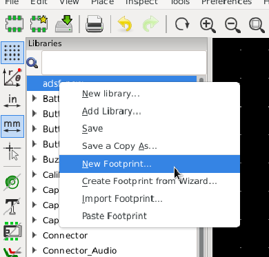
Task: Click the Save to disk icon
Action: pos(64,23)
